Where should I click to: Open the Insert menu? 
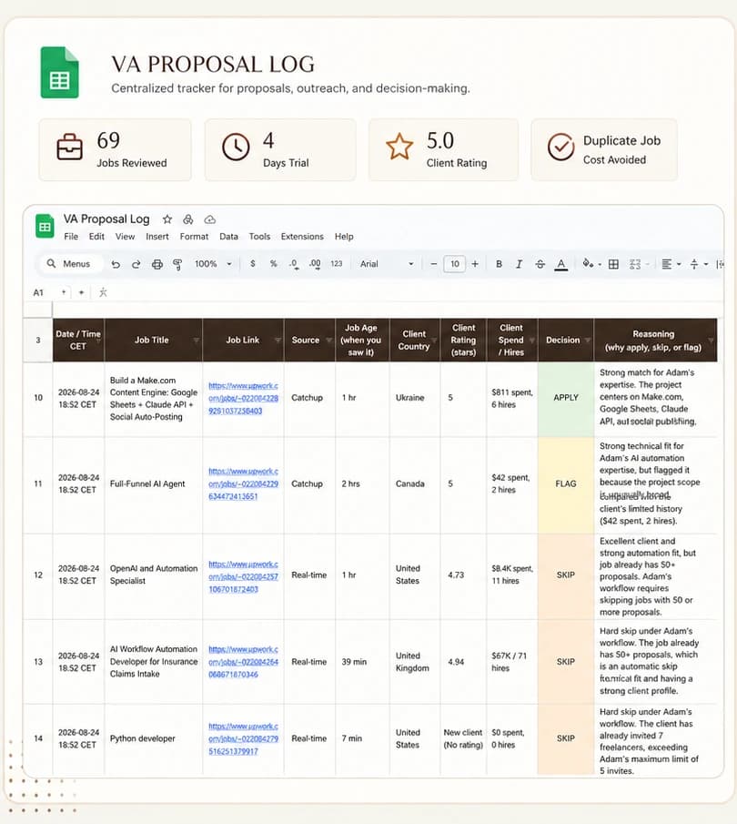pyautogui.click(x=157, y=237)
